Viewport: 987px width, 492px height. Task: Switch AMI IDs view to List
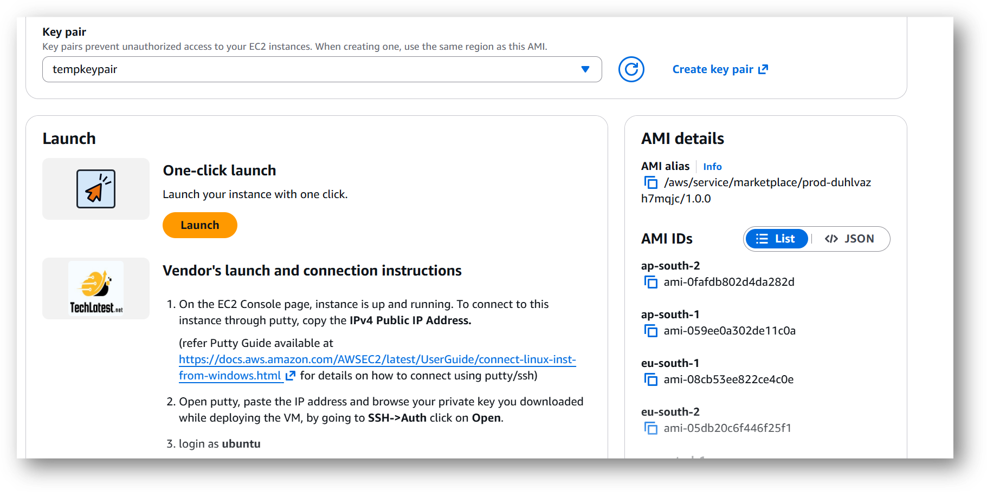click(x=777, y=239)
